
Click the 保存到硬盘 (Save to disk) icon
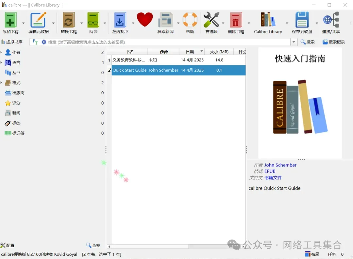302,20
